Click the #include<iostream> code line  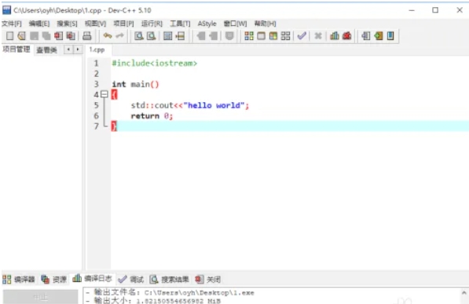(x=155, y=64)
